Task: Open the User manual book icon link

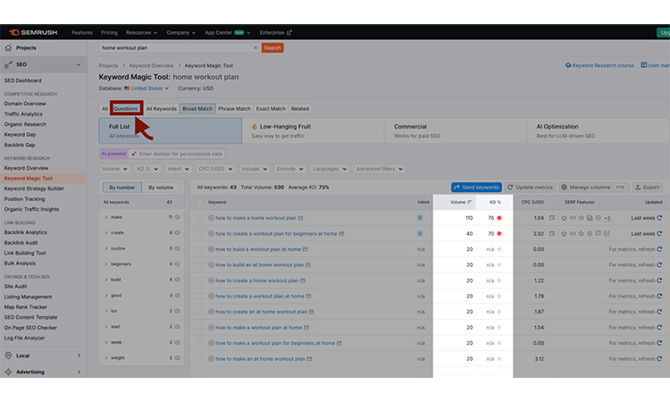Action: [643, 65]
